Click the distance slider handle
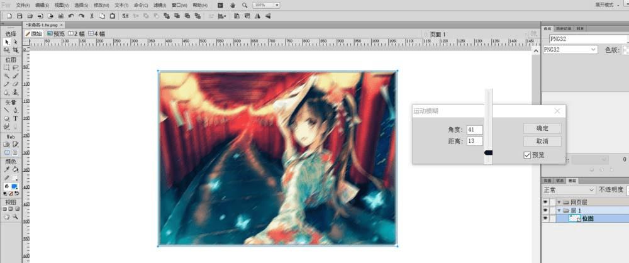 pyautogui.click(x=488, y=153)
